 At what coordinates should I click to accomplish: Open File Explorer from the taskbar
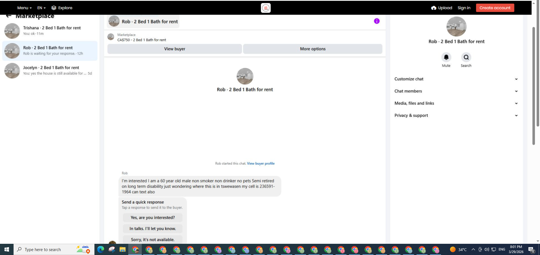[x=122, y=249]
